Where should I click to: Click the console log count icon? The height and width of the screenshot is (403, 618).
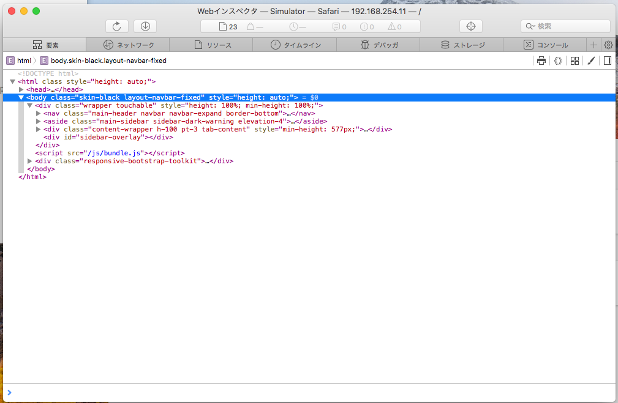tap(336, 26)
